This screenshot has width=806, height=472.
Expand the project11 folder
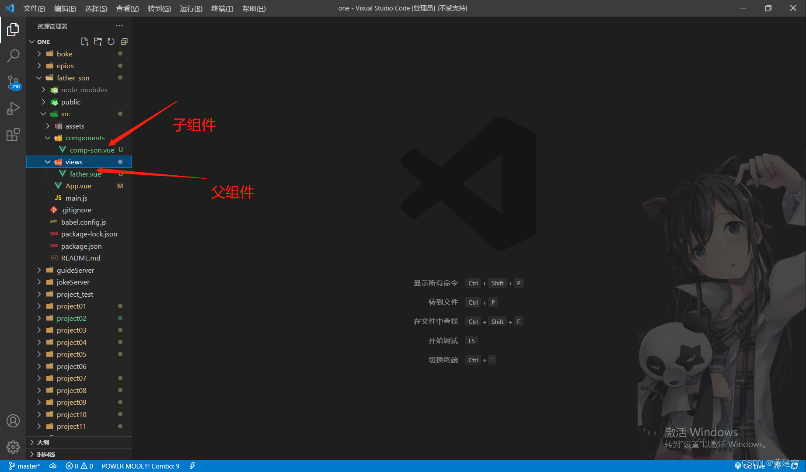(x=39, y=426)
